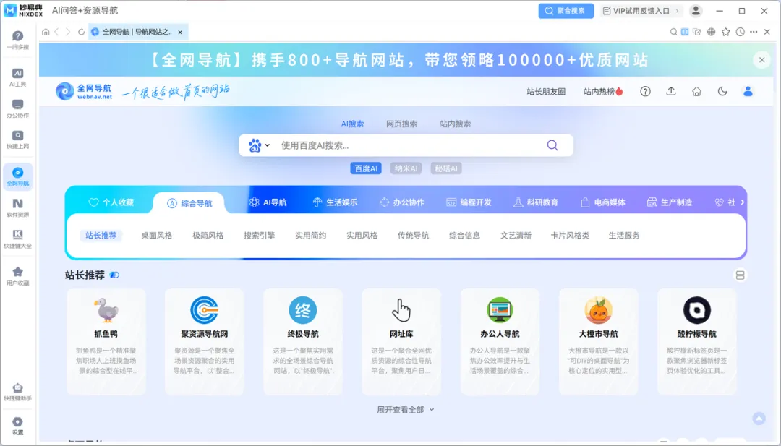This screenshot has width=781, height=446.
Task: Open 快捷上网 in the sidebar
Action: point(17,140)
